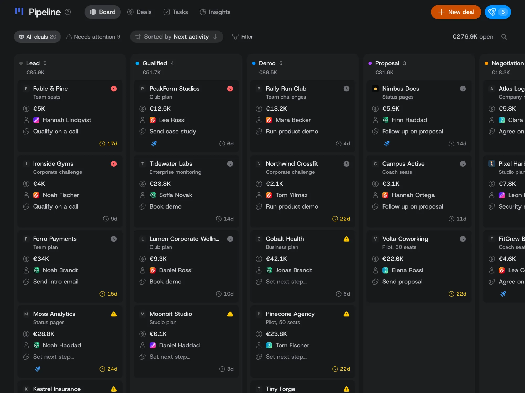
Task: Toggle the All deals 20 filter chip
Action: (x=37, y=37)
